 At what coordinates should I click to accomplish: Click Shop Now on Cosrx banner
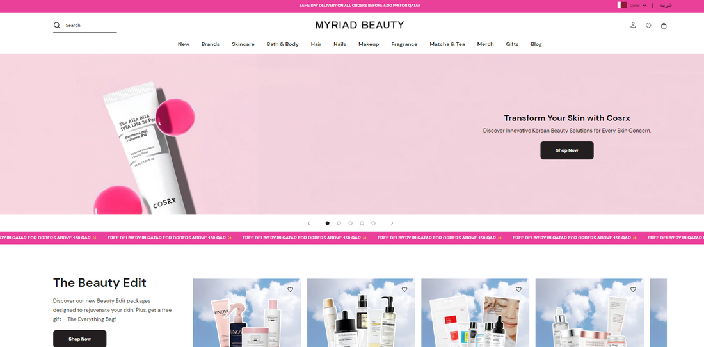(x=566, y=150)
